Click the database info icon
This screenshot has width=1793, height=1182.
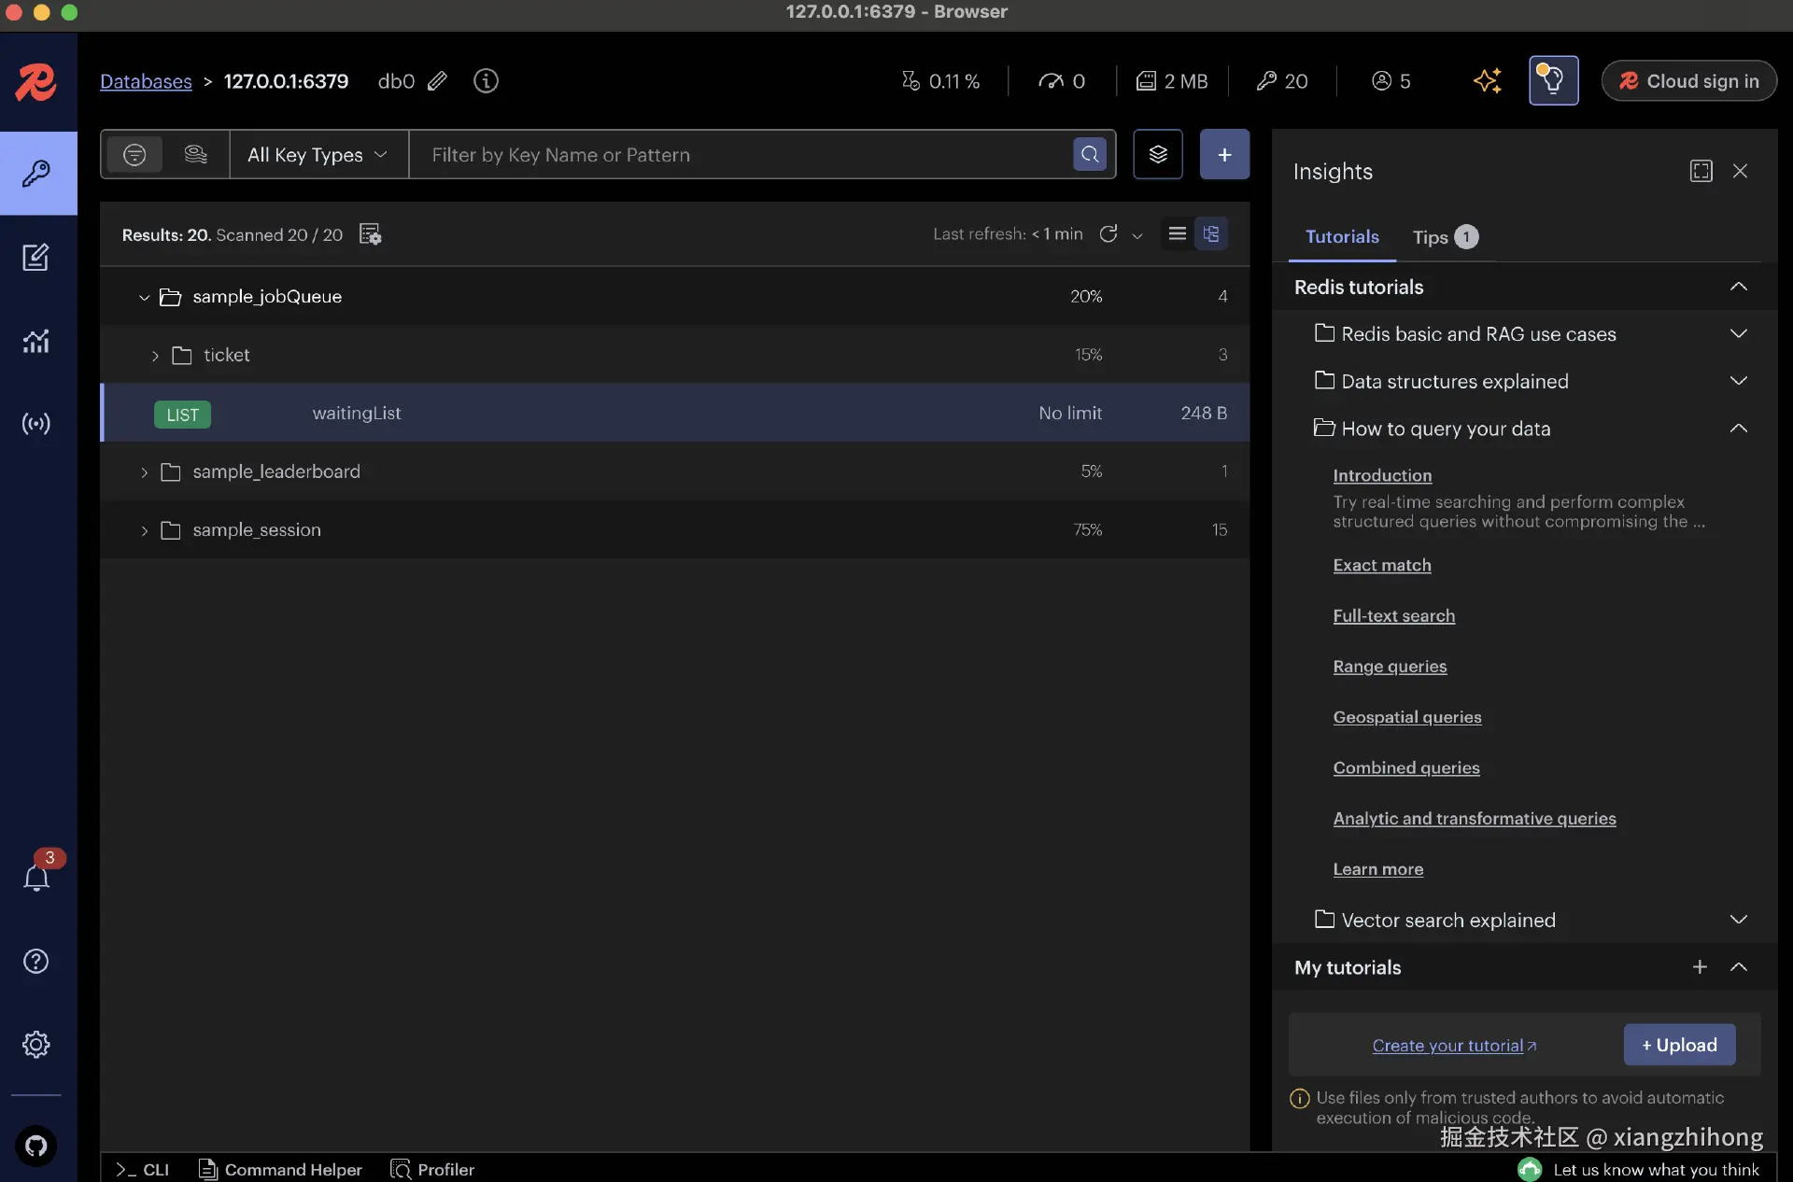486,81
